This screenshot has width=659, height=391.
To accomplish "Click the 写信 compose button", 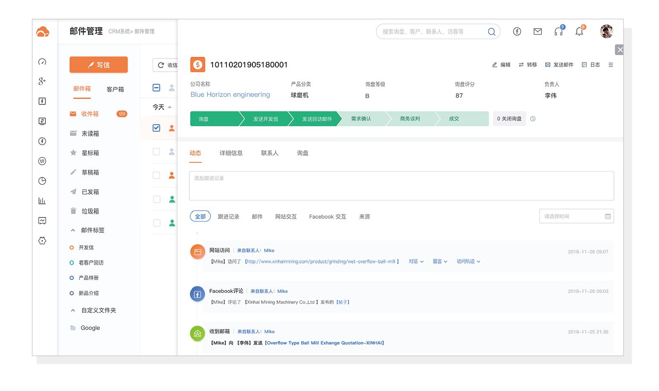I will click(98, 65).
